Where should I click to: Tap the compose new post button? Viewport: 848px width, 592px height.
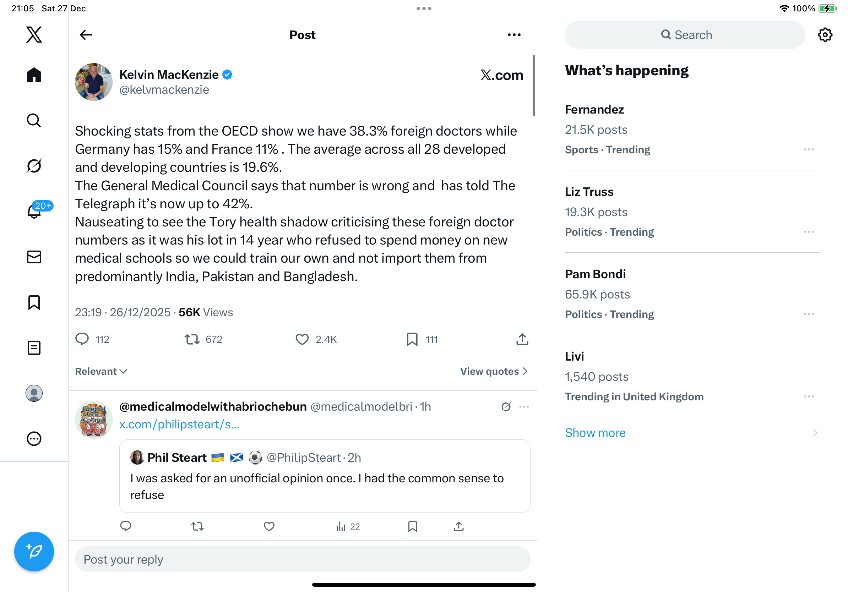(34, 552)
